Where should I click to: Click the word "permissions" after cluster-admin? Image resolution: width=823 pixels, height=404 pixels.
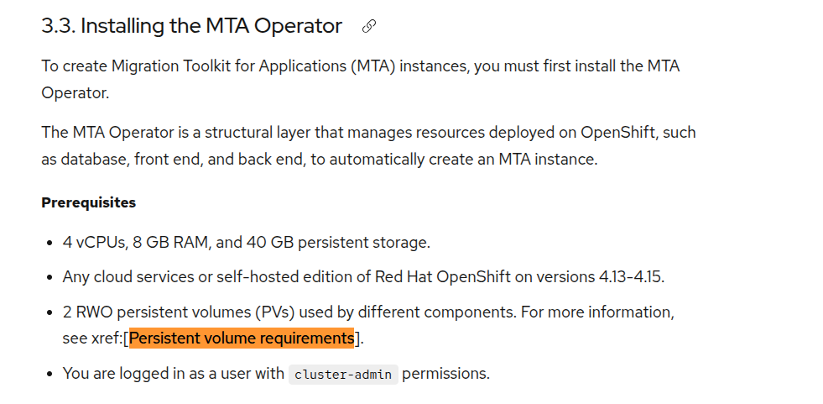[x=445, y=374]
